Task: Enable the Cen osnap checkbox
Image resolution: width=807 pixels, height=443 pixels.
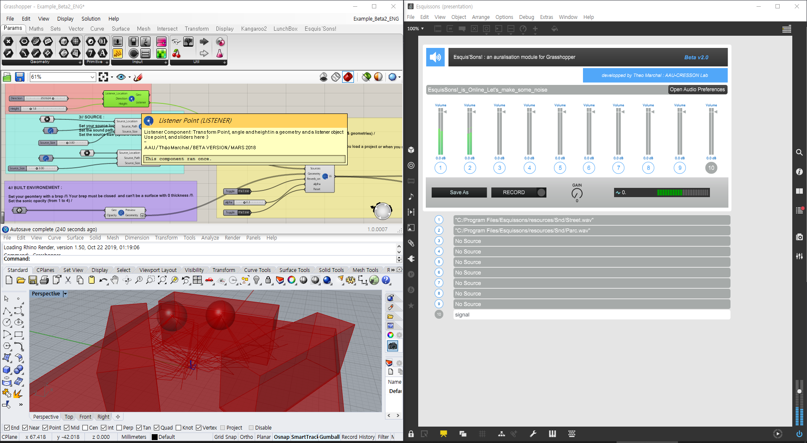Action: coord(85,427)
